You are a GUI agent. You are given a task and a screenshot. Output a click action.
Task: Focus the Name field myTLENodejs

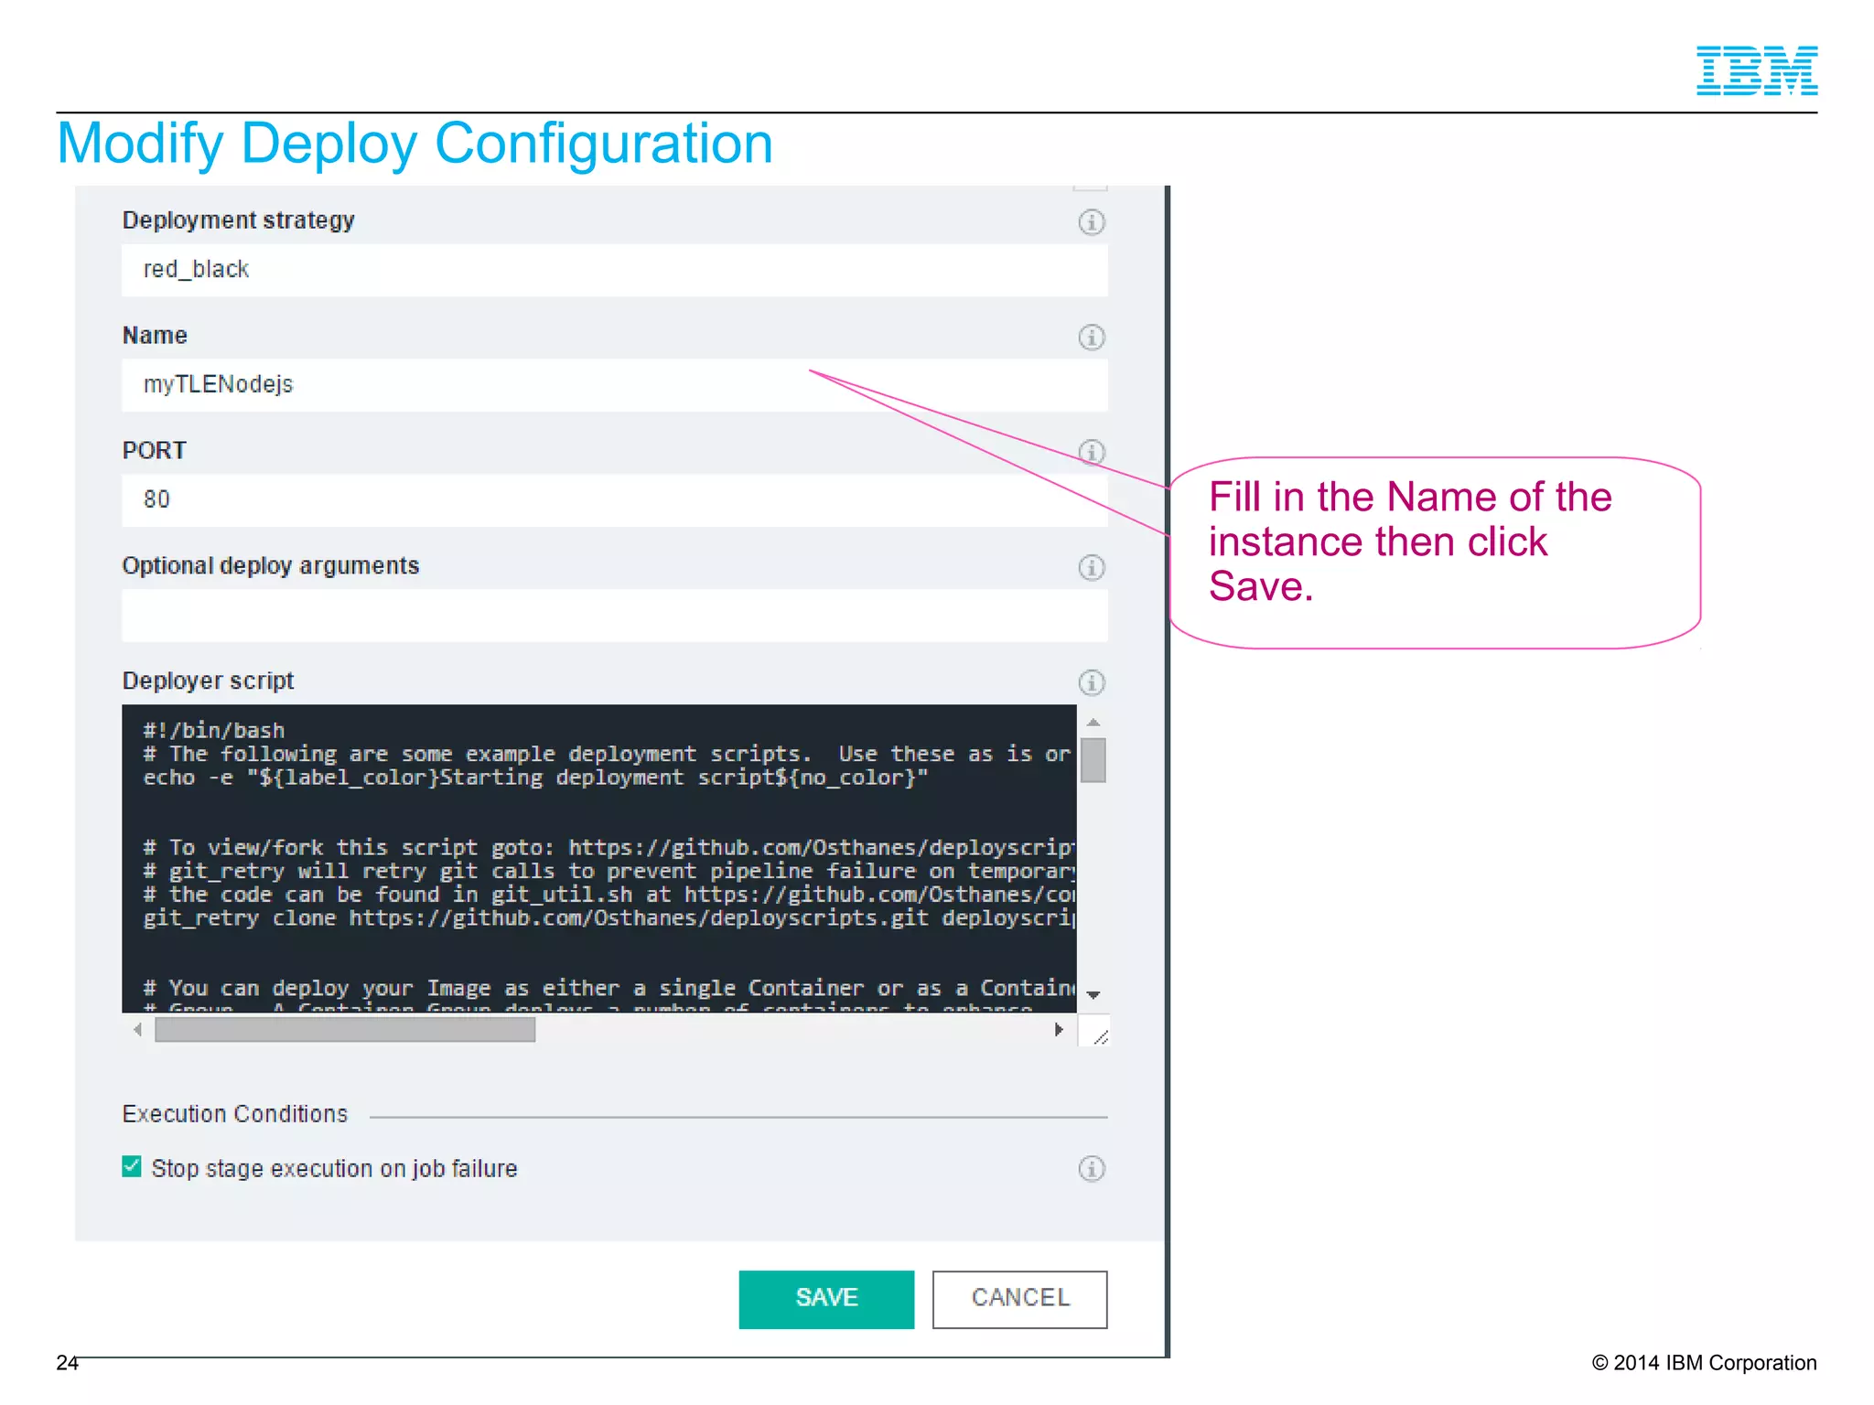pos(614,385)
